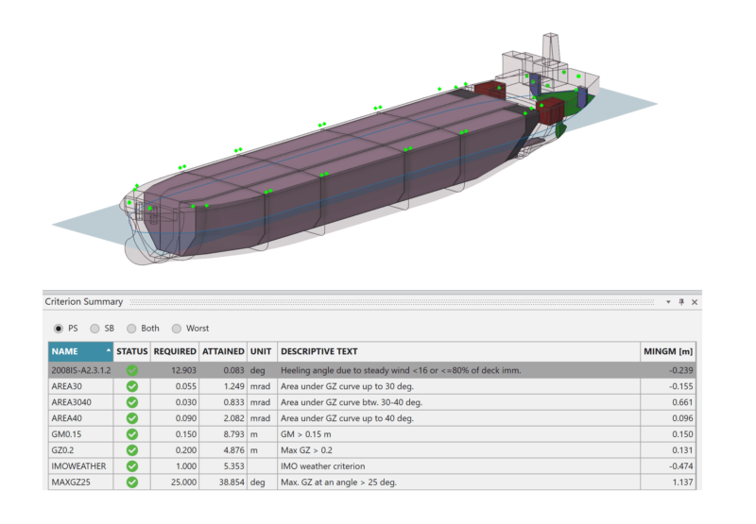Click the 8.793 attained GM value
Image resolution: width=756 pixels, height=524 pixels.
point(233,434)
